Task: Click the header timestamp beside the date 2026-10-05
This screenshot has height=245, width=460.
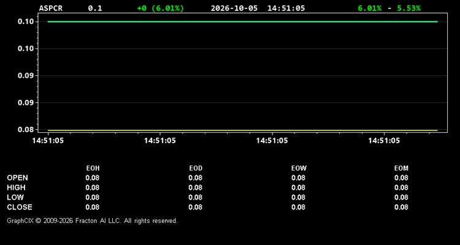Action: [286, 8]
